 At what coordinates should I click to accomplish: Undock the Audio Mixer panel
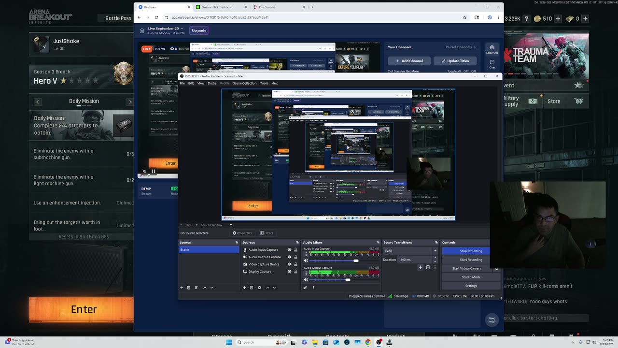point(378,242)
